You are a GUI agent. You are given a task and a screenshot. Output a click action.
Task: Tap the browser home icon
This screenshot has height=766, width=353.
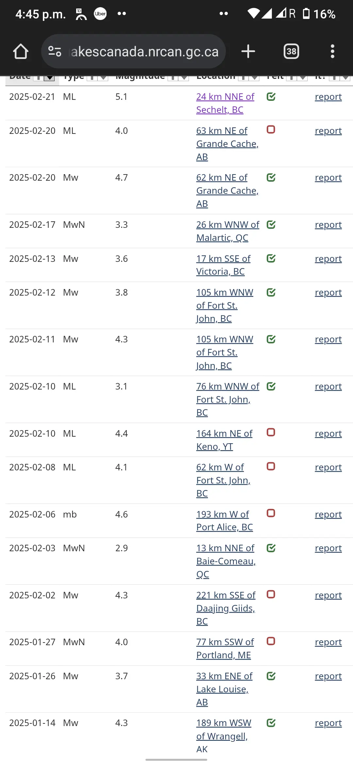21,51
